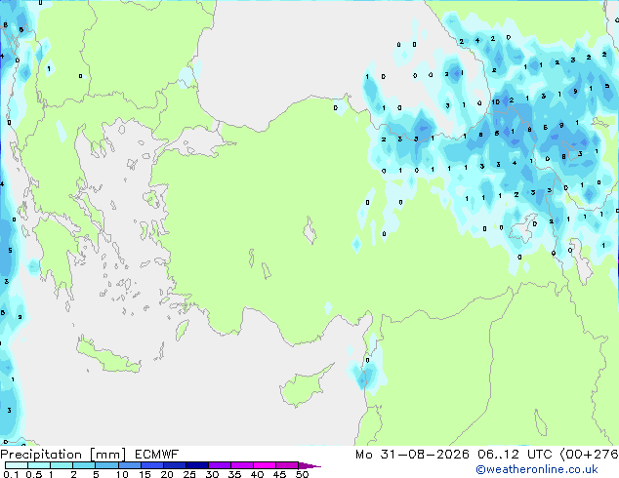Click the large salt lake in central Turkey

coord(309,230)
